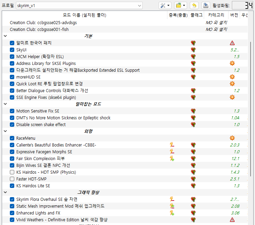Click flag heart icon for Motion Sensitive Fix SE

193,111
